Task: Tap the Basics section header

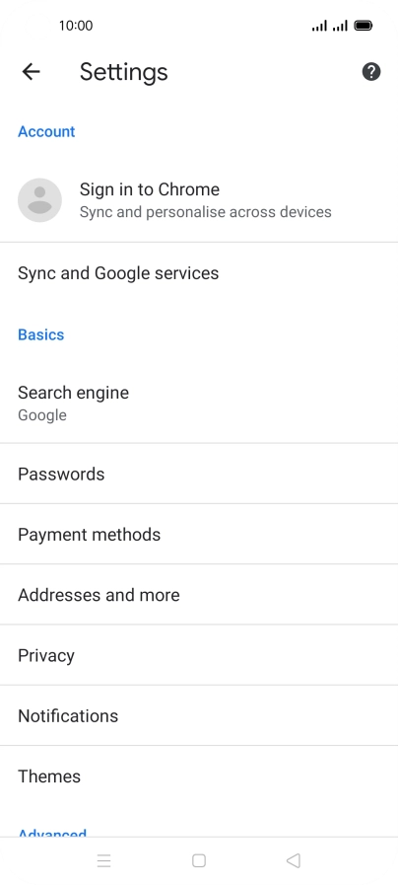Action: click(x=41, y=334)
